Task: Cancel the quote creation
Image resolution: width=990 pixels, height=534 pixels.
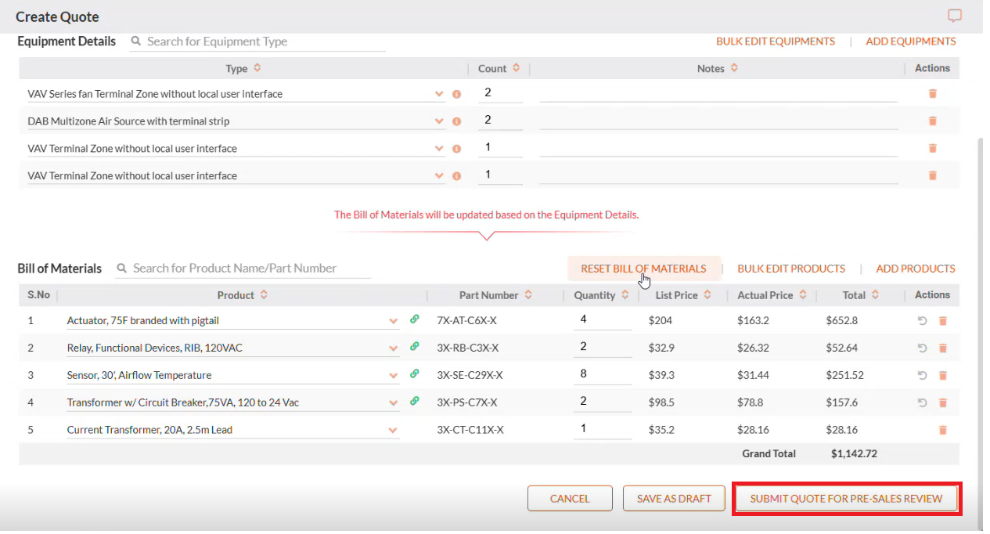Action: [570, 499]
